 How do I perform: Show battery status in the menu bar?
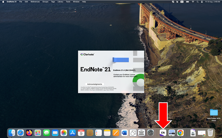(x=187, y=2)
